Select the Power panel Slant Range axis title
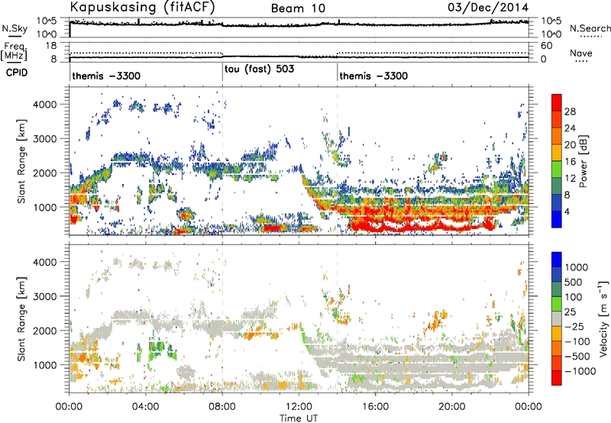The width and height of the screenshot is (611, 423). point(21,161)
